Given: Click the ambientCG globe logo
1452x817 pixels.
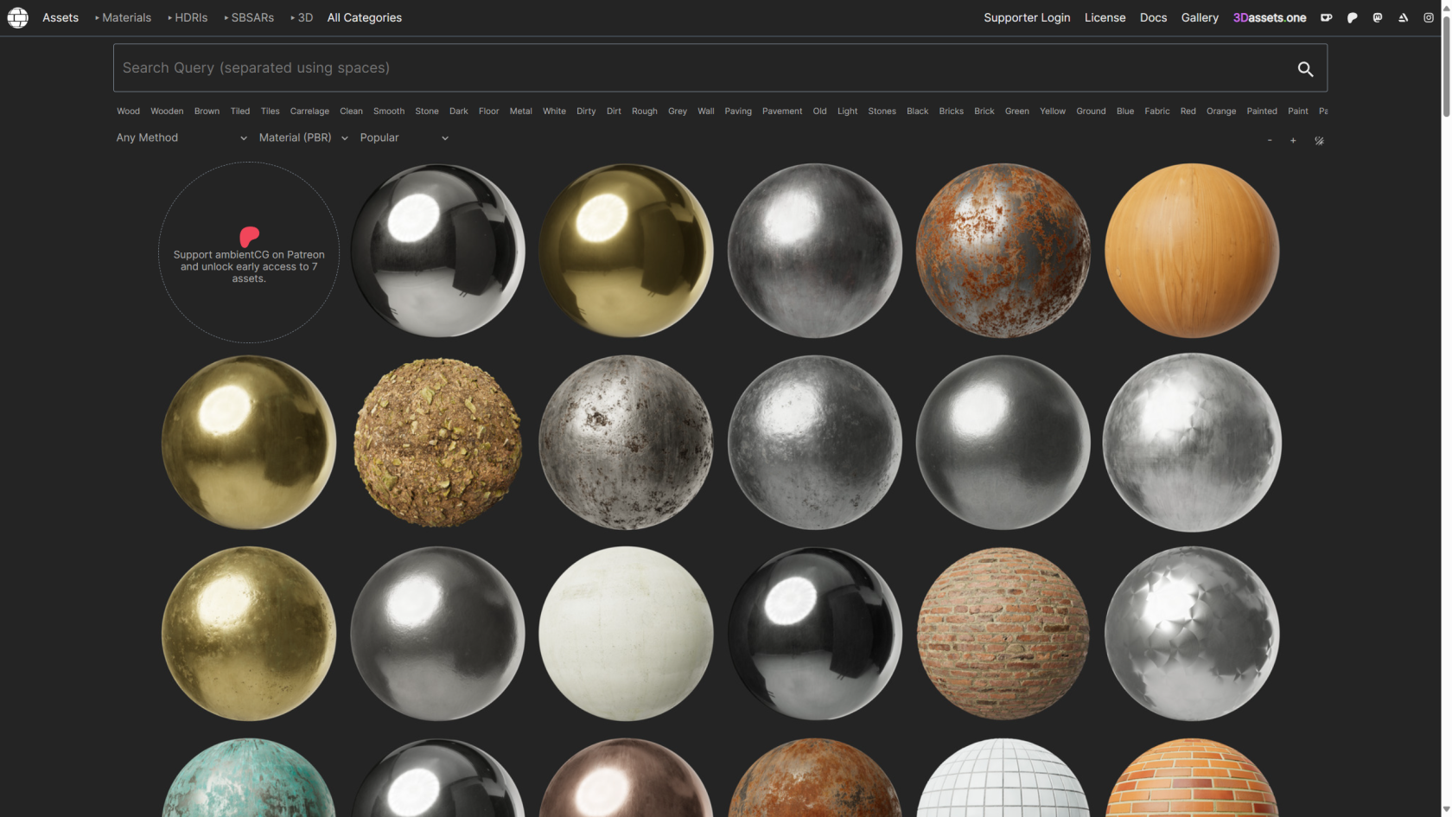Looking at the screenshot, I should coord(17,17).
